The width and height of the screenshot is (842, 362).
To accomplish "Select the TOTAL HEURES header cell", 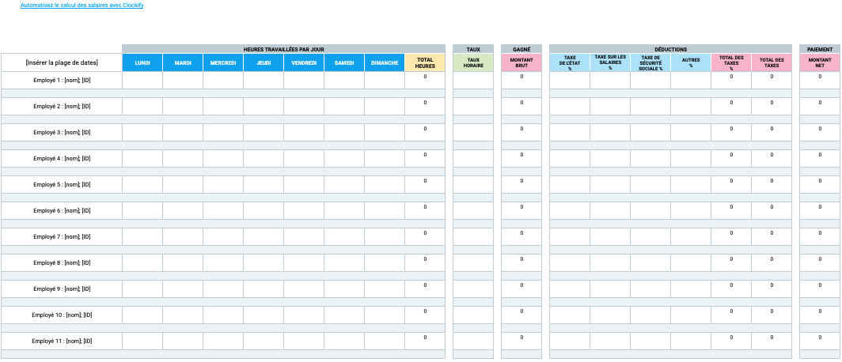I will pyautogui.click(x=425, y=62).
